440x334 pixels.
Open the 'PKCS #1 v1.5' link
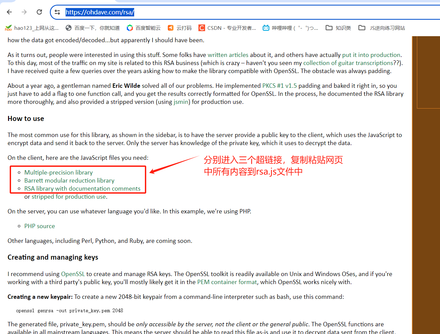[x=279, y=86]
